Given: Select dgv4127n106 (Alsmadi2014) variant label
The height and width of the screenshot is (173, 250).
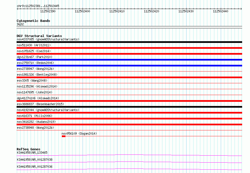Looking at the screenshot, I should (x=38, y=98).
